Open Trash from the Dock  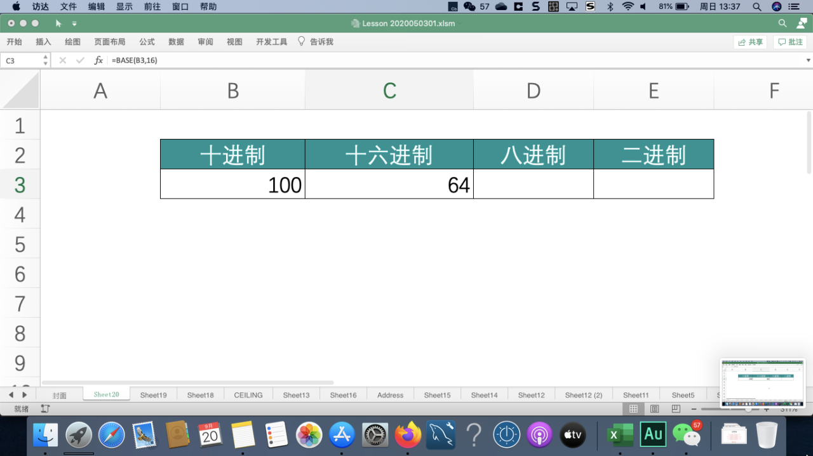pyautogui.click(x=767, y=435)
